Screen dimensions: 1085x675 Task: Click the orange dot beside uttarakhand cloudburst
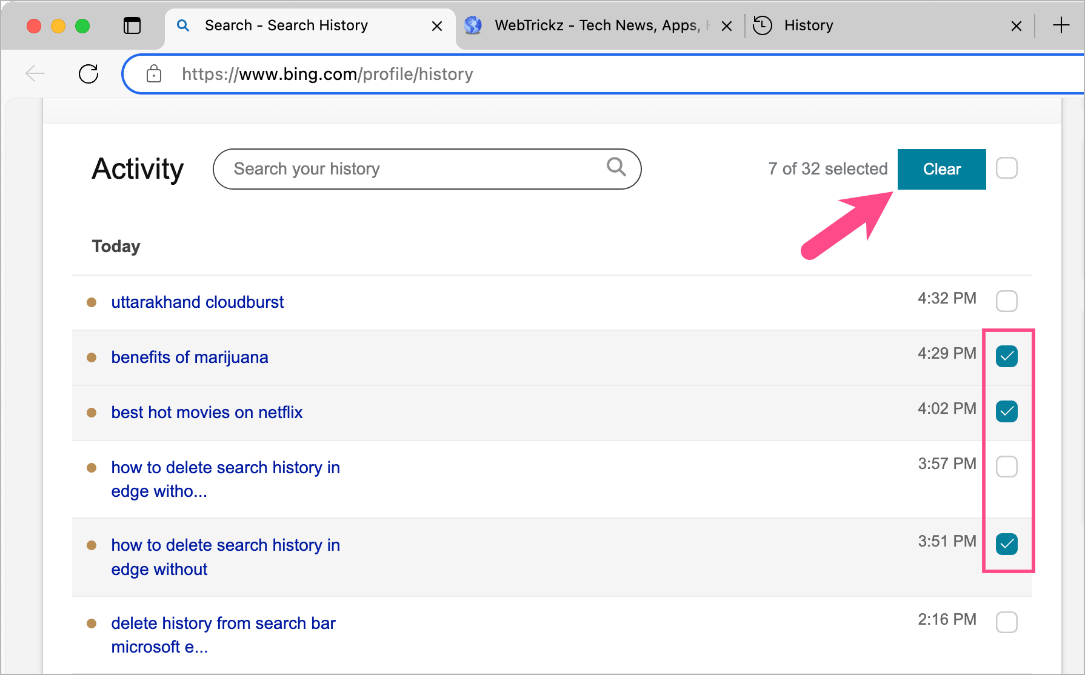pos(92,302)
